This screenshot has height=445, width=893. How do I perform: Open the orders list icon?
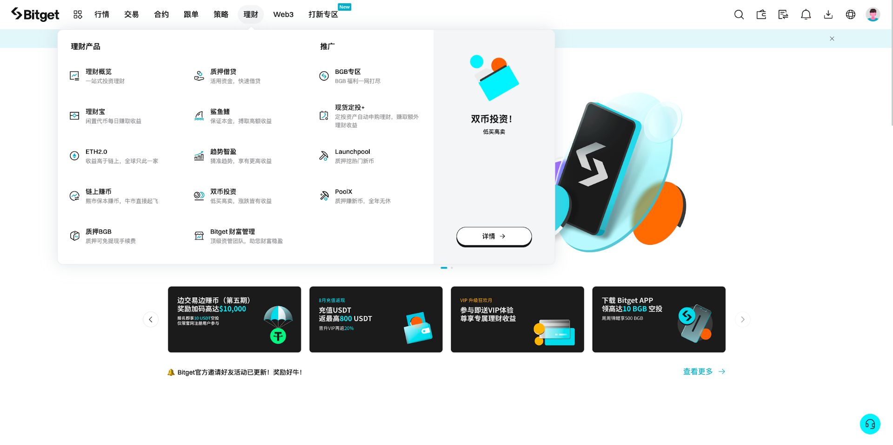(x=783, y=14)
